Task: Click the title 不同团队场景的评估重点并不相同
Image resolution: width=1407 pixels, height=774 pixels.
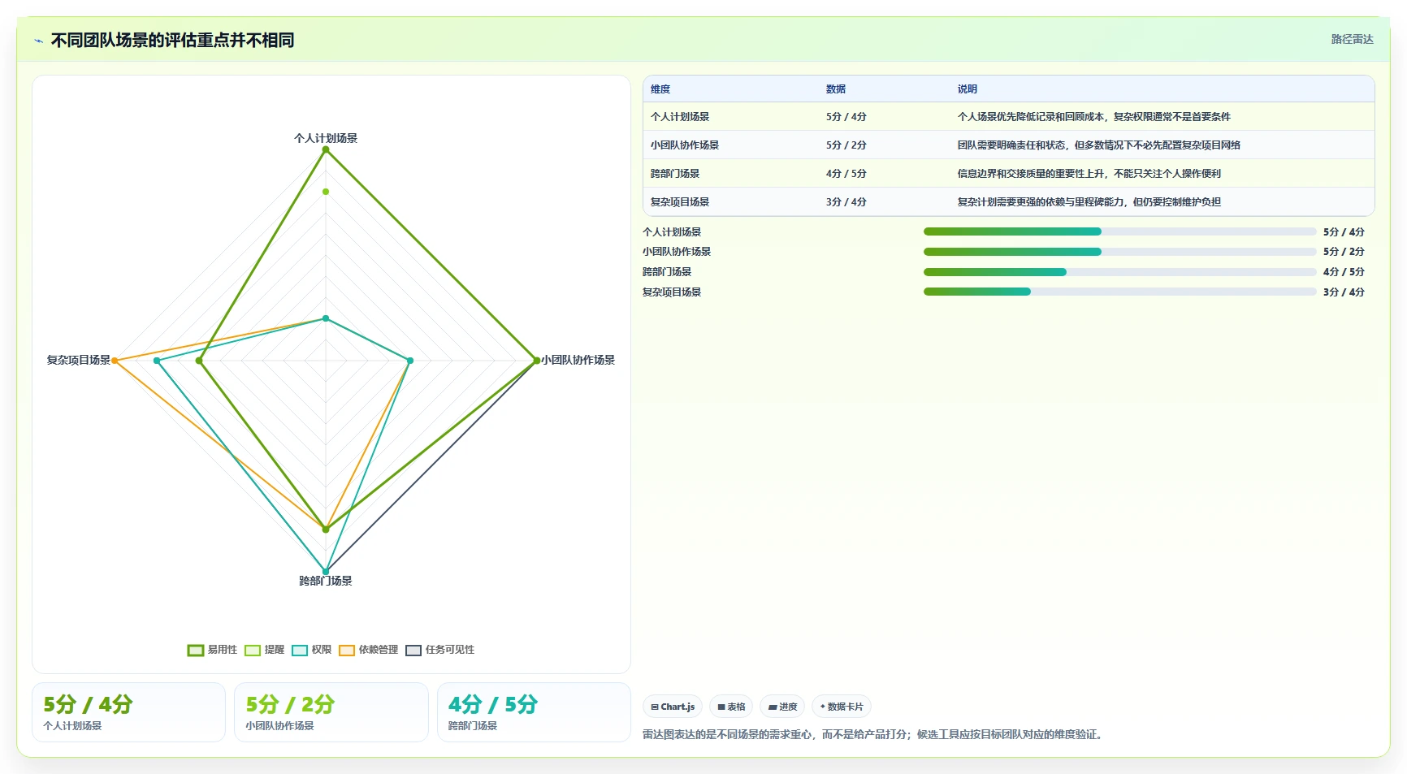Action: pos(172,41)
